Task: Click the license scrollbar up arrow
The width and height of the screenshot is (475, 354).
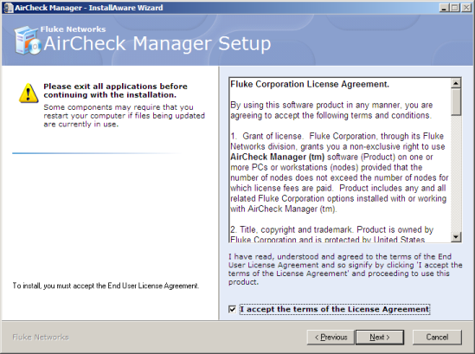Action: (456, 83)
